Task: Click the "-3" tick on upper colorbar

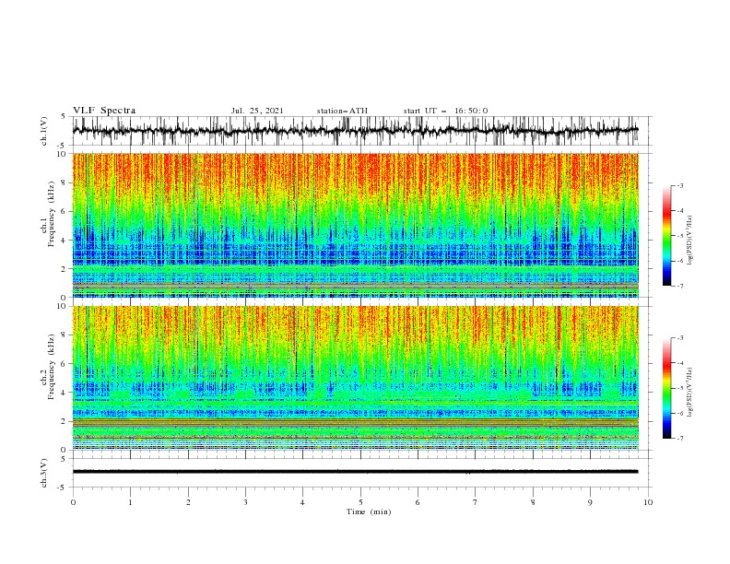Action: [x=679, y=185]
